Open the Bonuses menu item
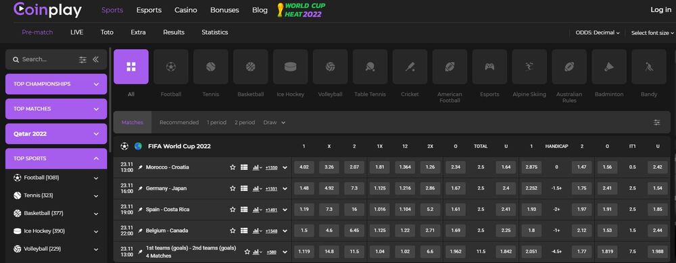The image size is (676, 263). pyautogui.click(x=224, y=10)
